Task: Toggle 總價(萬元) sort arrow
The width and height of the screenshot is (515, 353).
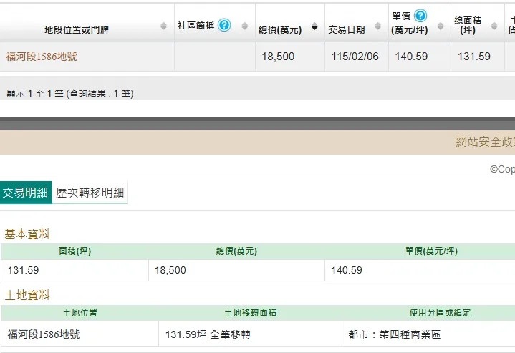Action: [x=314, y=26]
